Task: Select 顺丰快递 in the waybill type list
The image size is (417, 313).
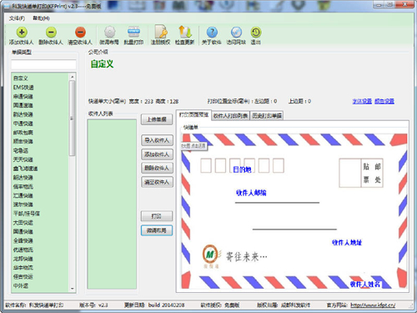Action: click(23, 141)
